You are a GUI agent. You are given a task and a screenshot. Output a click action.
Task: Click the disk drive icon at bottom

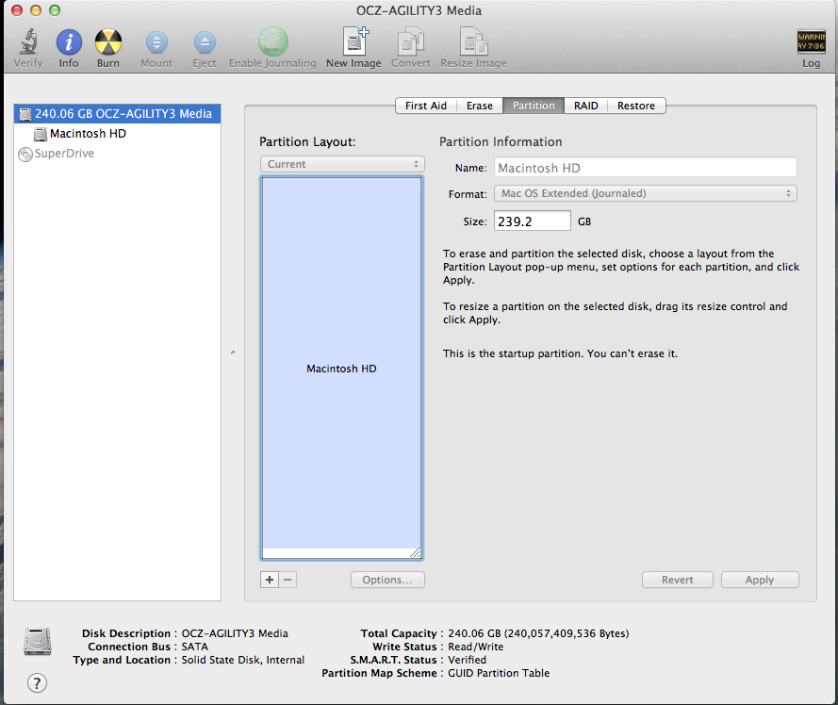click(38, 642)
